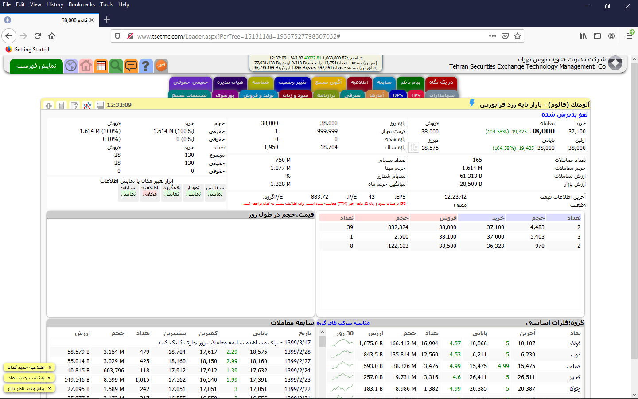Screen dimensions: 638x399
Task: Click the note/edit icon in the yellow header bar
Action: pyautogui.click(x=74, y=105)
